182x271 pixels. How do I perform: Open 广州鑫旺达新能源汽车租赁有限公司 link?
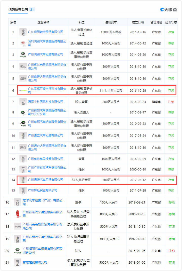47,78
